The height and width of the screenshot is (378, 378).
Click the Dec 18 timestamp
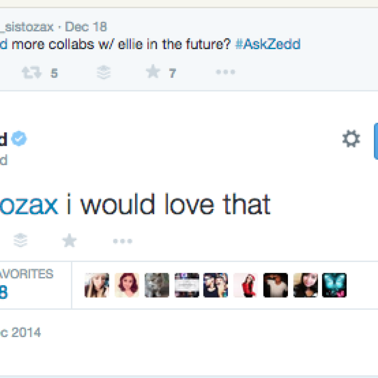coord(86,27)
